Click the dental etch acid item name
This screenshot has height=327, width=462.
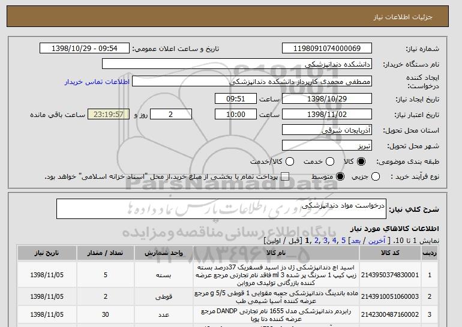pyautogui.click(x=276, y=275)
